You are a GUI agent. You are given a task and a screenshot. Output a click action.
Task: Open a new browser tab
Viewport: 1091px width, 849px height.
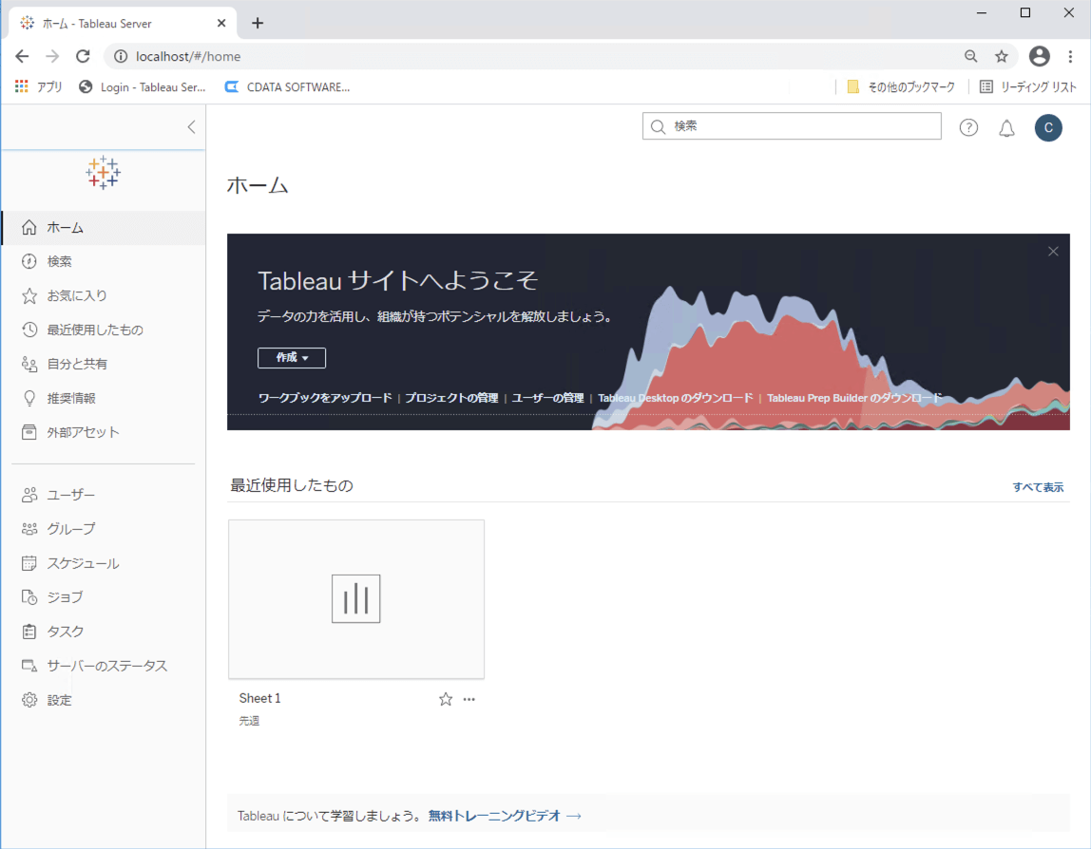click(x=258, y=23)
